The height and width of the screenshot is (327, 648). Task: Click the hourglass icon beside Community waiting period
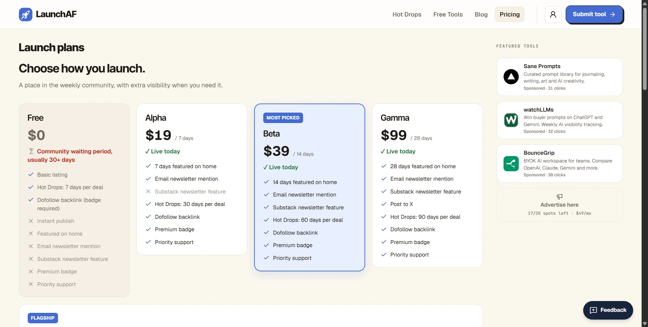pyautogui.click(x=31, y=151)
